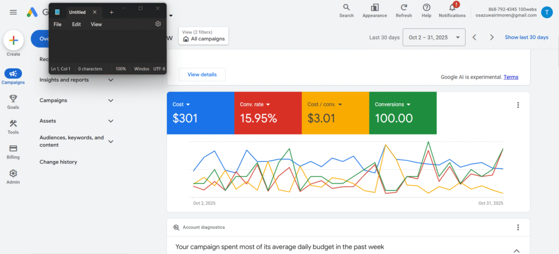Image resolution: width=559 pixels, height=254 pixels.
Task: Click the Create plus button
Action: click(14, 40)
